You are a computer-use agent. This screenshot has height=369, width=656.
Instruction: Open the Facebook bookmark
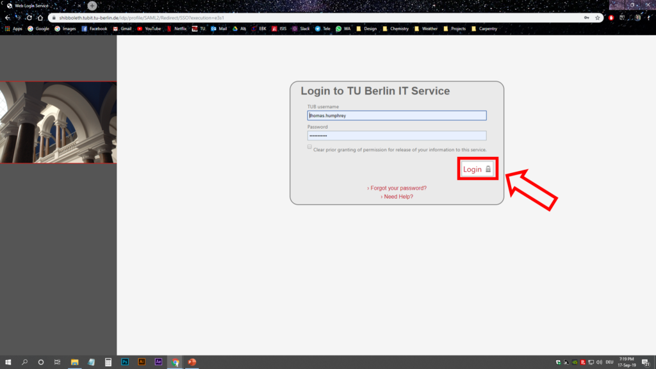click(94, 29)
